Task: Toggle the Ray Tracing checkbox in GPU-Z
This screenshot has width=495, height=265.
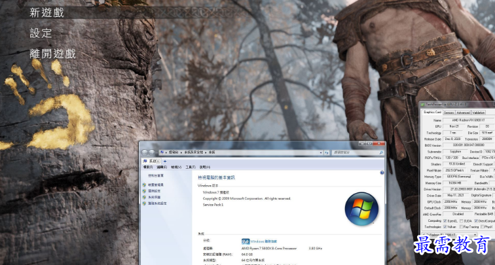Action: click(462, 227)
